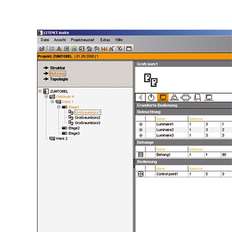Viewport: 232px width, 232px height.
Task: Select the meeting table scene icon
Action: pyautogui.click(x=186, y=97)
